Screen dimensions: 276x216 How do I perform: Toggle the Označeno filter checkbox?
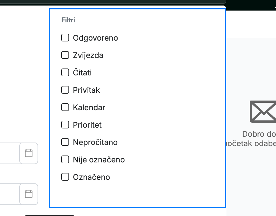(65, 177)
